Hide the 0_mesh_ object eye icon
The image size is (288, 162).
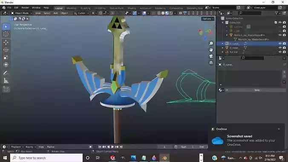point(280,48)
